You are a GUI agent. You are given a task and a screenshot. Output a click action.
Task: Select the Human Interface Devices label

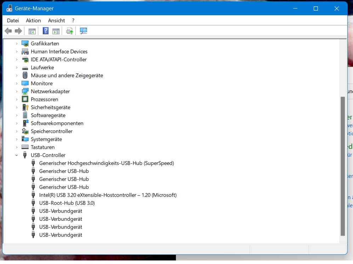click(x=59, y=52)
